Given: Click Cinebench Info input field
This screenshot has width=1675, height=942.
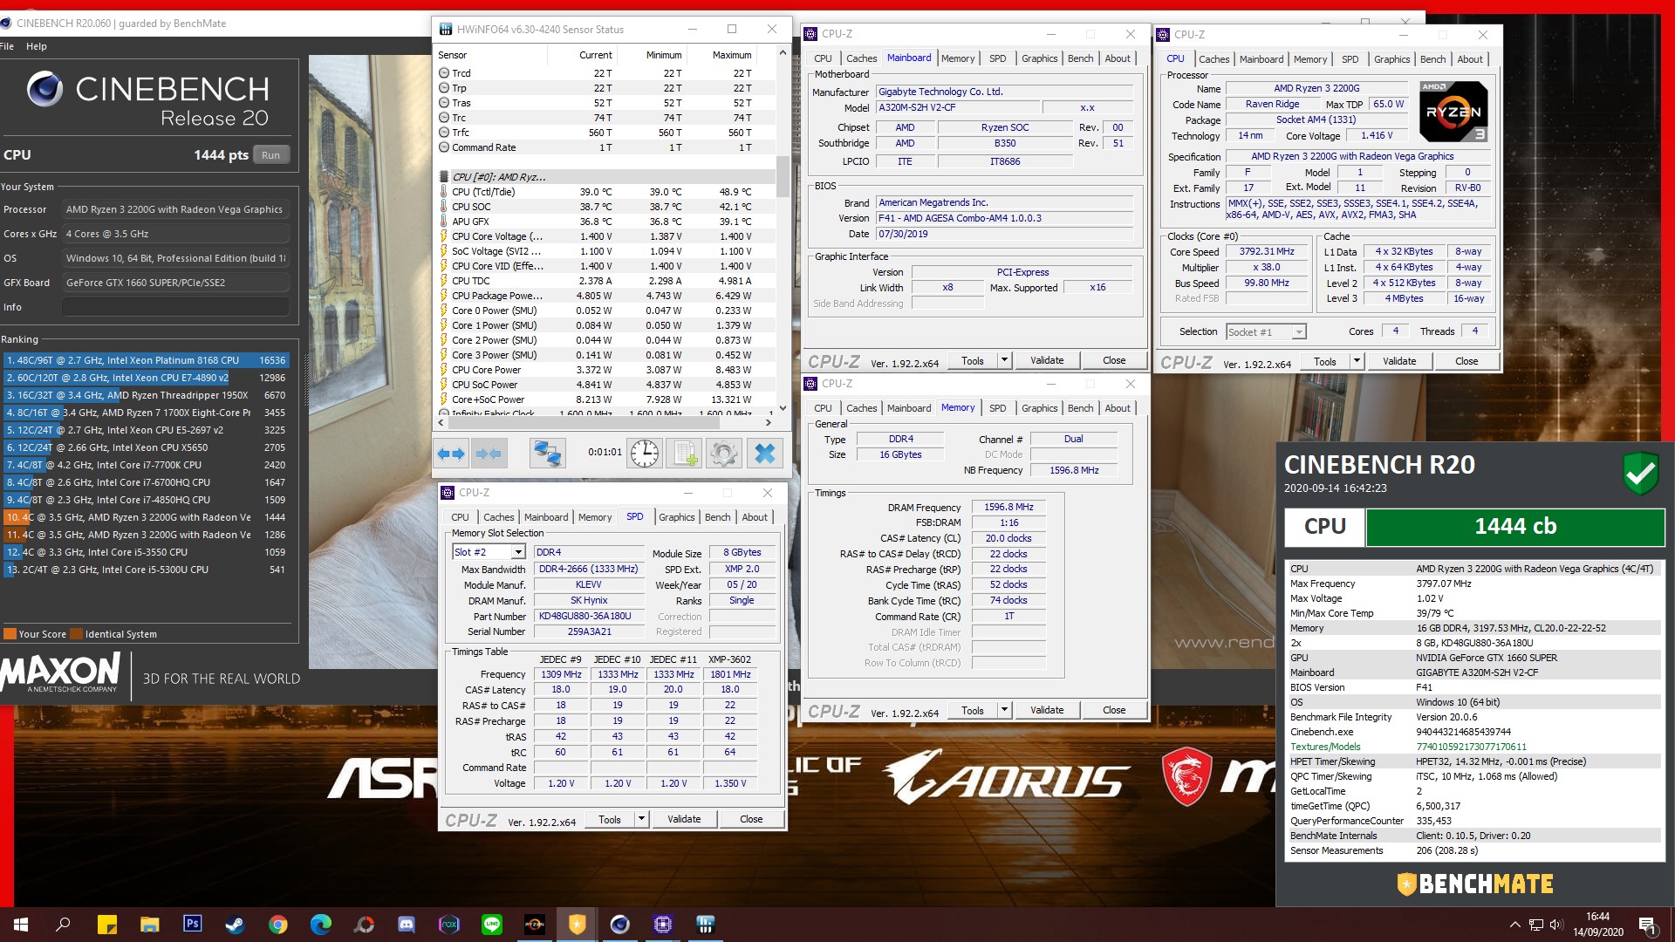Looking at the screenshot, I should (x=175, y=307).
